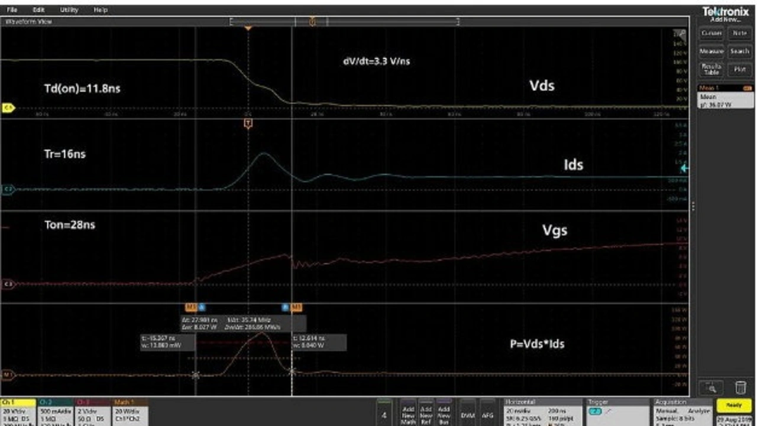
Task: Click the orange trigger T marker
Action: [x=248, y=123]
